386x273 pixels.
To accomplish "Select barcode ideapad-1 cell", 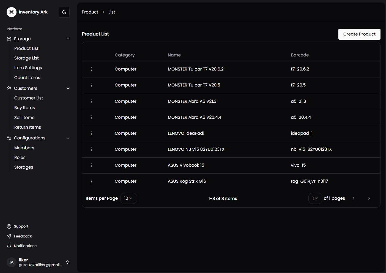I will click(302, 133).
